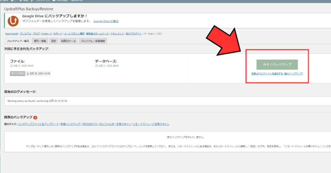Open the バックアップ / 復元 tab
The height and width of the screenshot is (173, 331).
[x=18, y=41]
